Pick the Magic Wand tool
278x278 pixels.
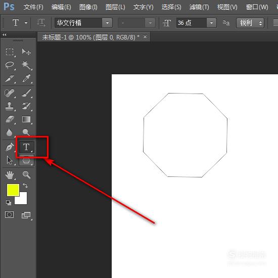tap(26, 65)
